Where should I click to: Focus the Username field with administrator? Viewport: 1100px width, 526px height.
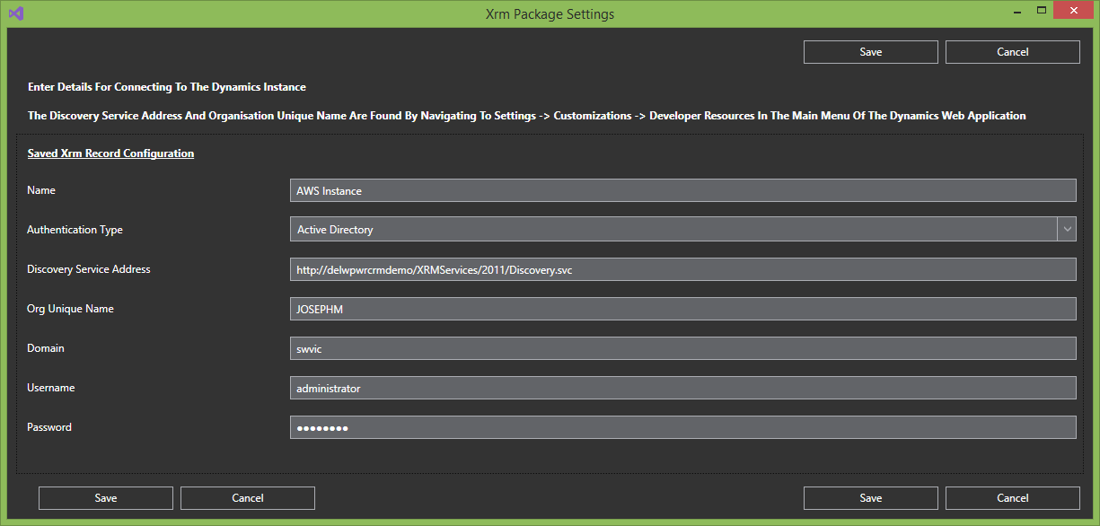coord(682,388)
